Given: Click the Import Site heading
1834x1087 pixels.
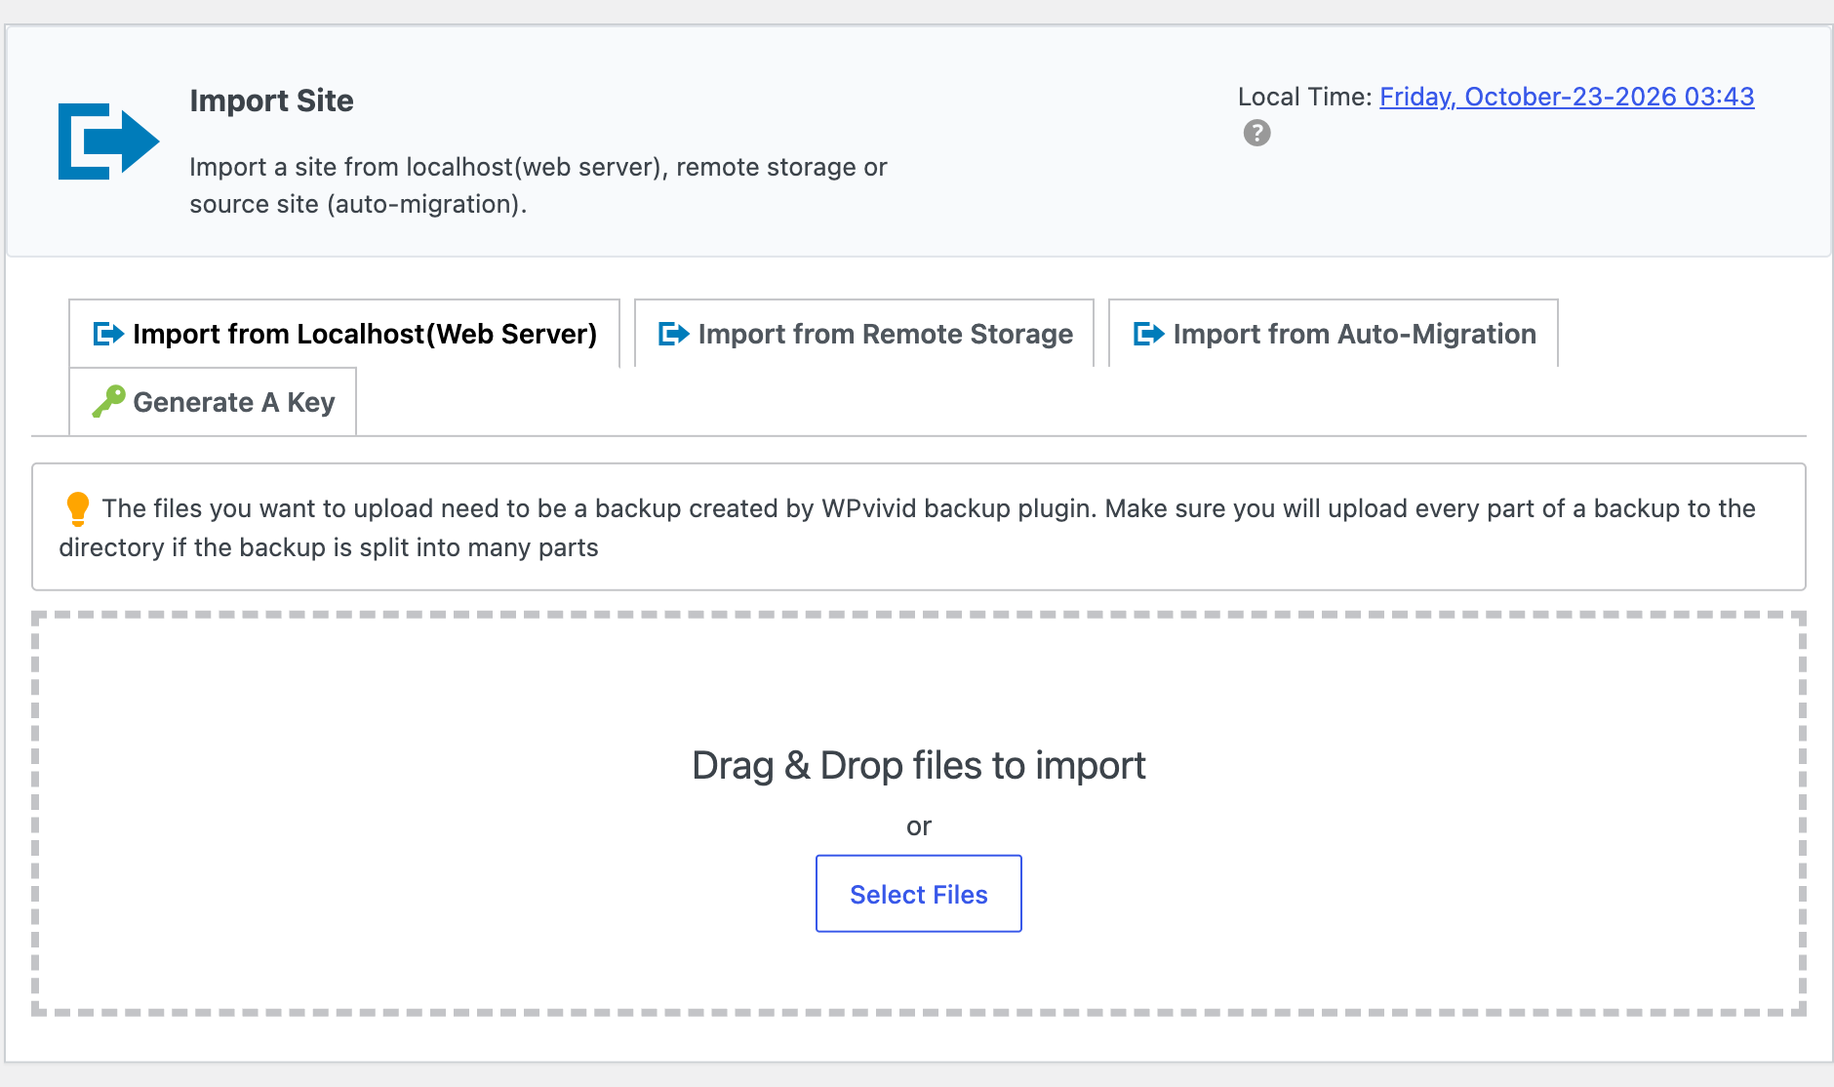Looking at the screenshot, I should [x=271, y=101].
